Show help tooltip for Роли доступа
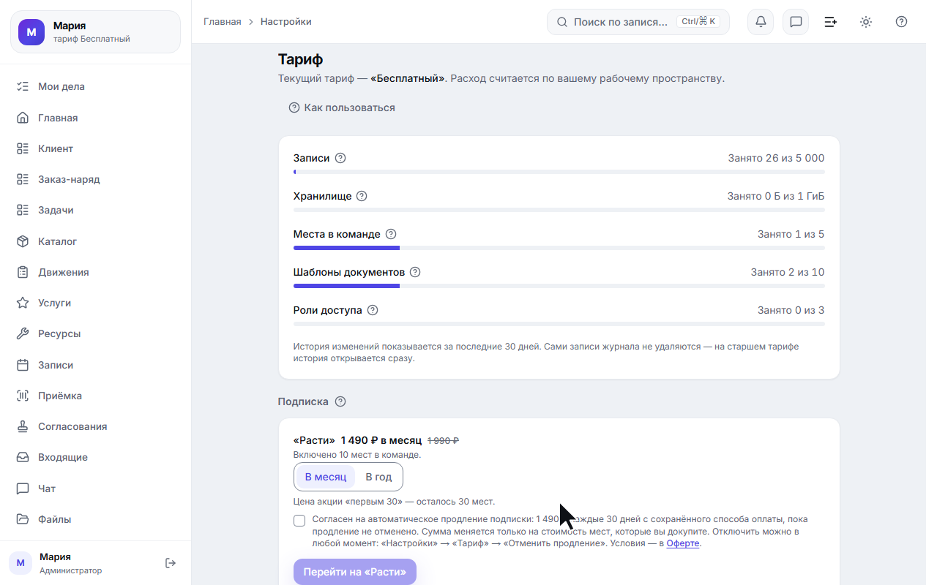The image size is (937, 585). click(x=373, y=310)
